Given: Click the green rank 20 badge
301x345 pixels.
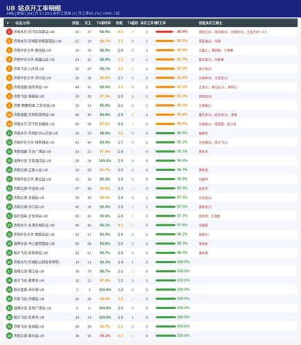Looking at the screenshot, I should 9,206.
